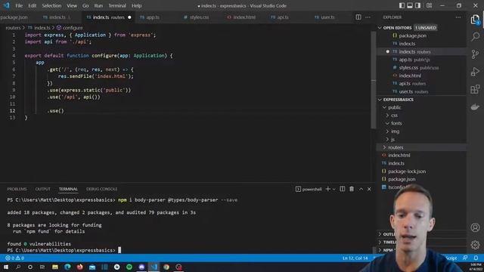Click the routers breadcrumb

tap(13, 28)
